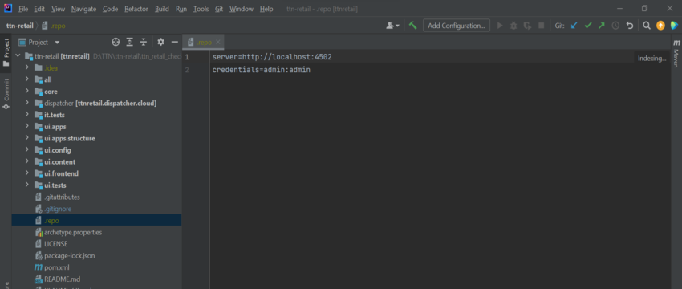Expand the ui.config folder
The height and width of the screenshot is (289, 682).
click(27, 150)
